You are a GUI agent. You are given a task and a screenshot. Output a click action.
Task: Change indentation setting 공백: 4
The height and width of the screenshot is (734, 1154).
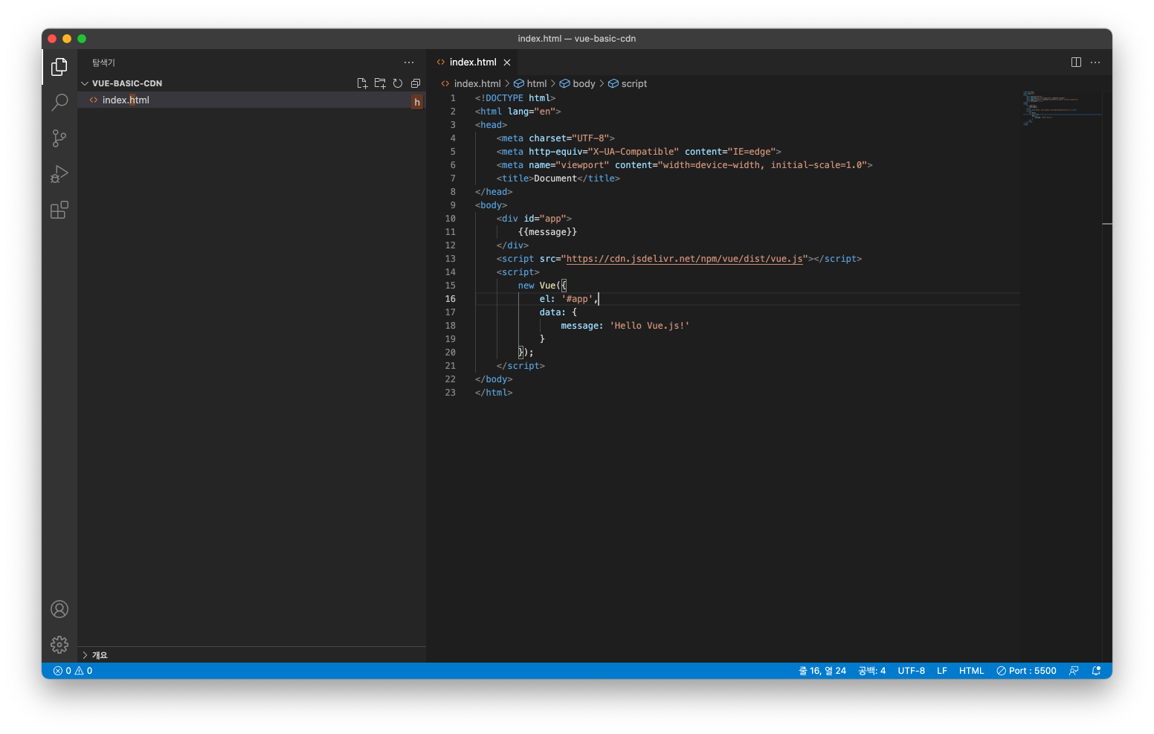[x=871, y=671]
